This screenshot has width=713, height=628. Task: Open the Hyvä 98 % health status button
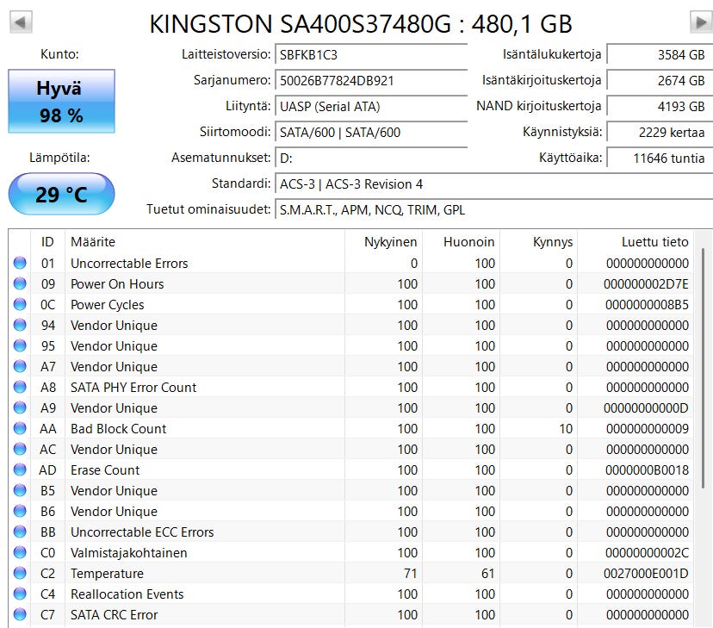(x=61, y=101)
